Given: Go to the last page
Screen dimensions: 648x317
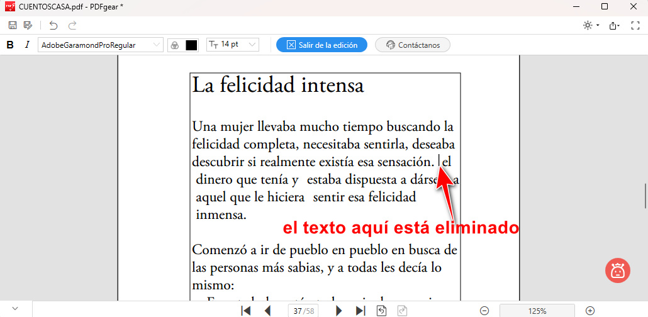Looking at the screenshot, I should click(x=360, y=310).
